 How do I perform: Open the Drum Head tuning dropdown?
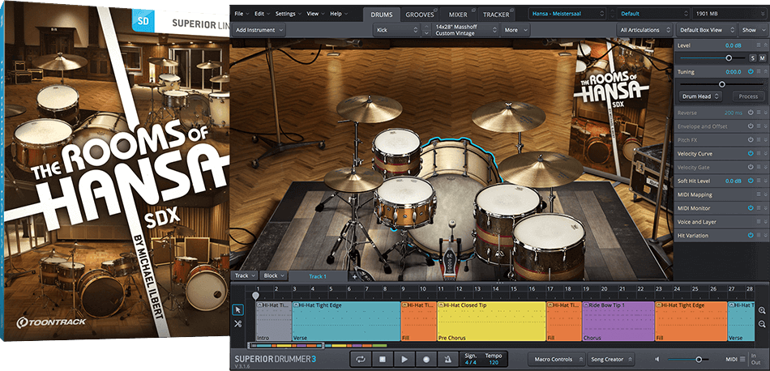click(x=699, y=96)
